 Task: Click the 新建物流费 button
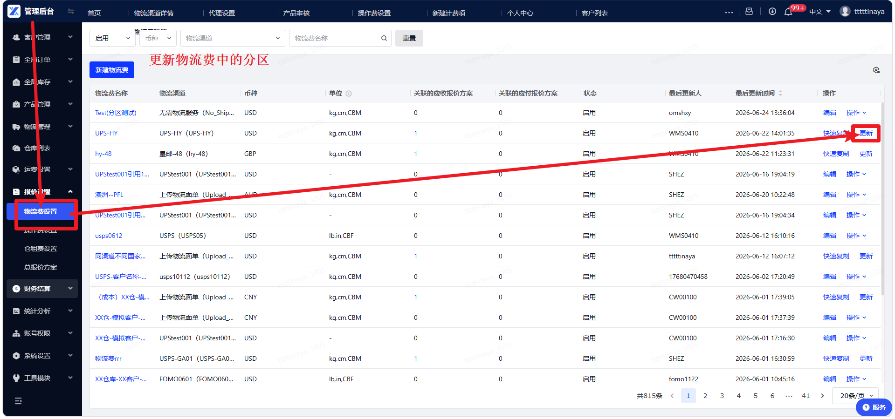click(x=112, y=70)
